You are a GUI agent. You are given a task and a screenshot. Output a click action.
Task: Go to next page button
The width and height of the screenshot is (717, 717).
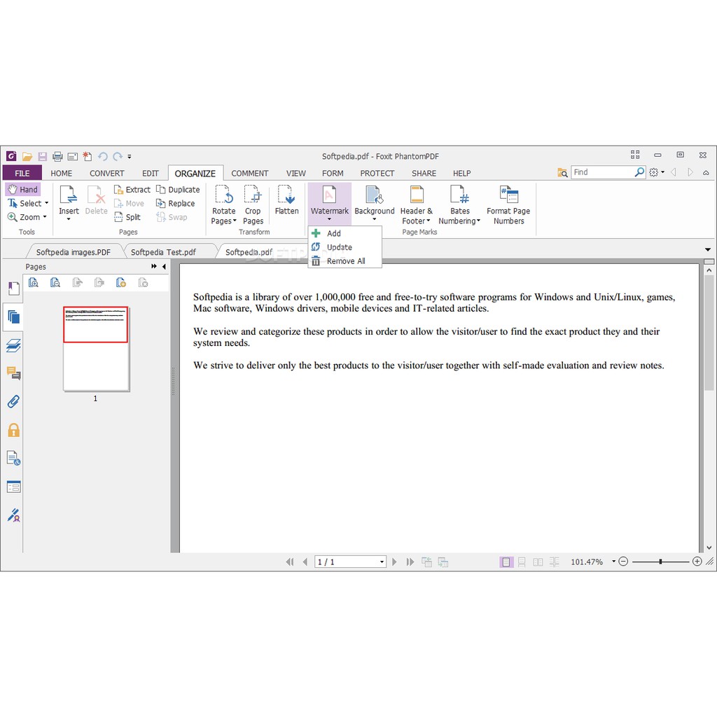pos(394,562)
